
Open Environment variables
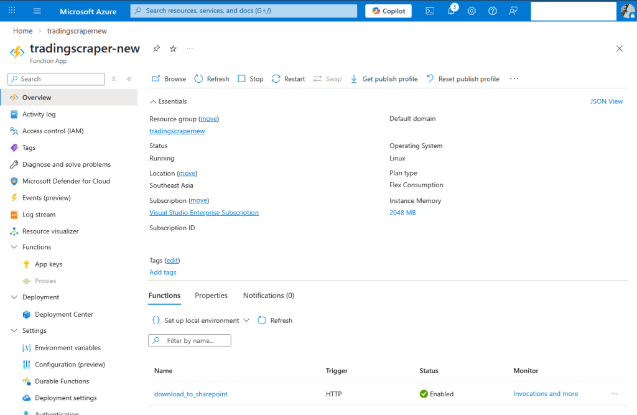(68, 348)
